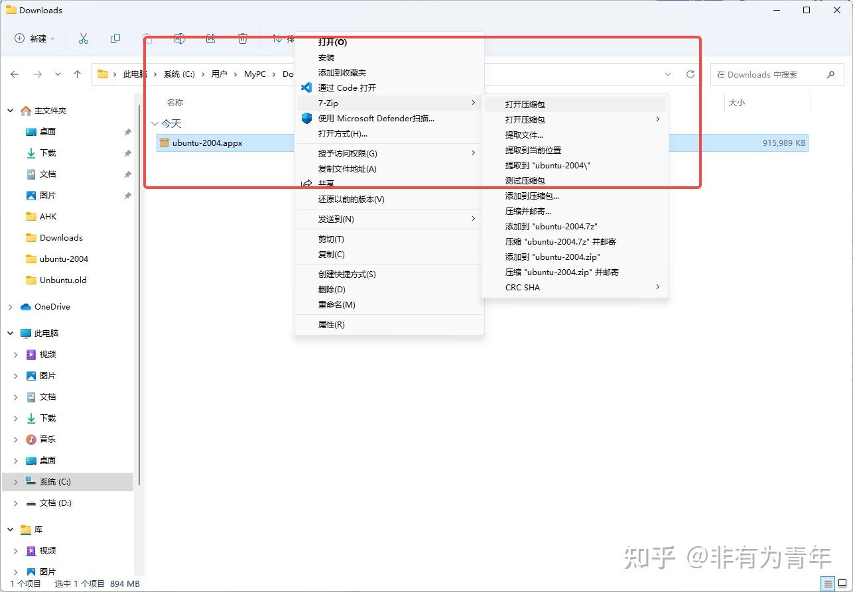
Task: Open the 新建 dropdown button
Action: (x=34, y=38)
